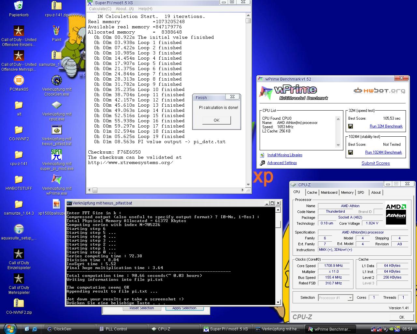417x334 pixels.
Task: Expand the Processor #1 selection dropdown
Action: click(x=350, y=298)
